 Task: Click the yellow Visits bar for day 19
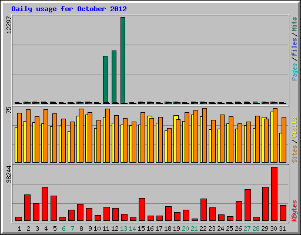click(x=175, y=139)
